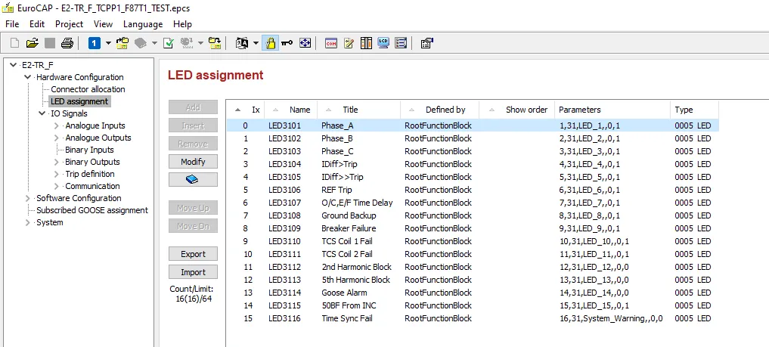Click the grey chip toolbar icon
Screen dimensions: 769x347
tap(140, 43)
